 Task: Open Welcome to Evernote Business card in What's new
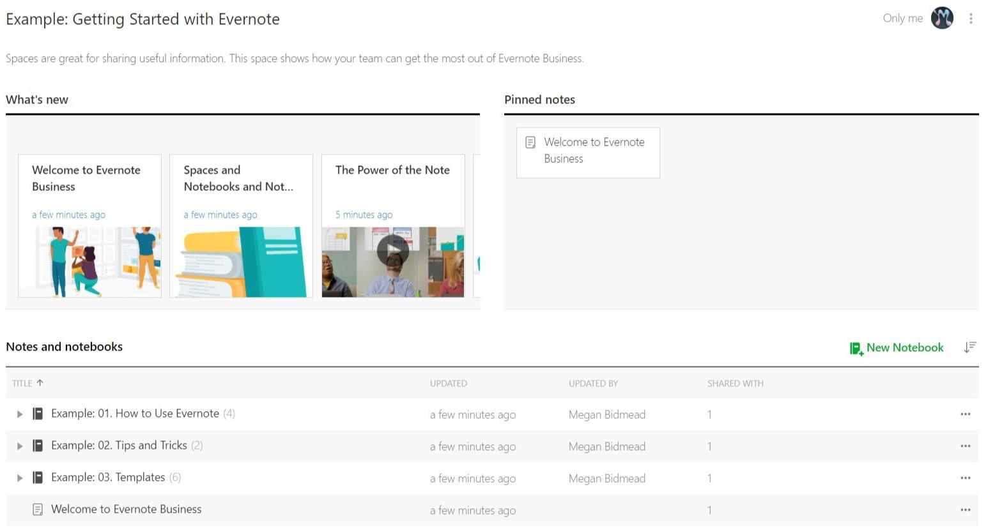point(89,225)
